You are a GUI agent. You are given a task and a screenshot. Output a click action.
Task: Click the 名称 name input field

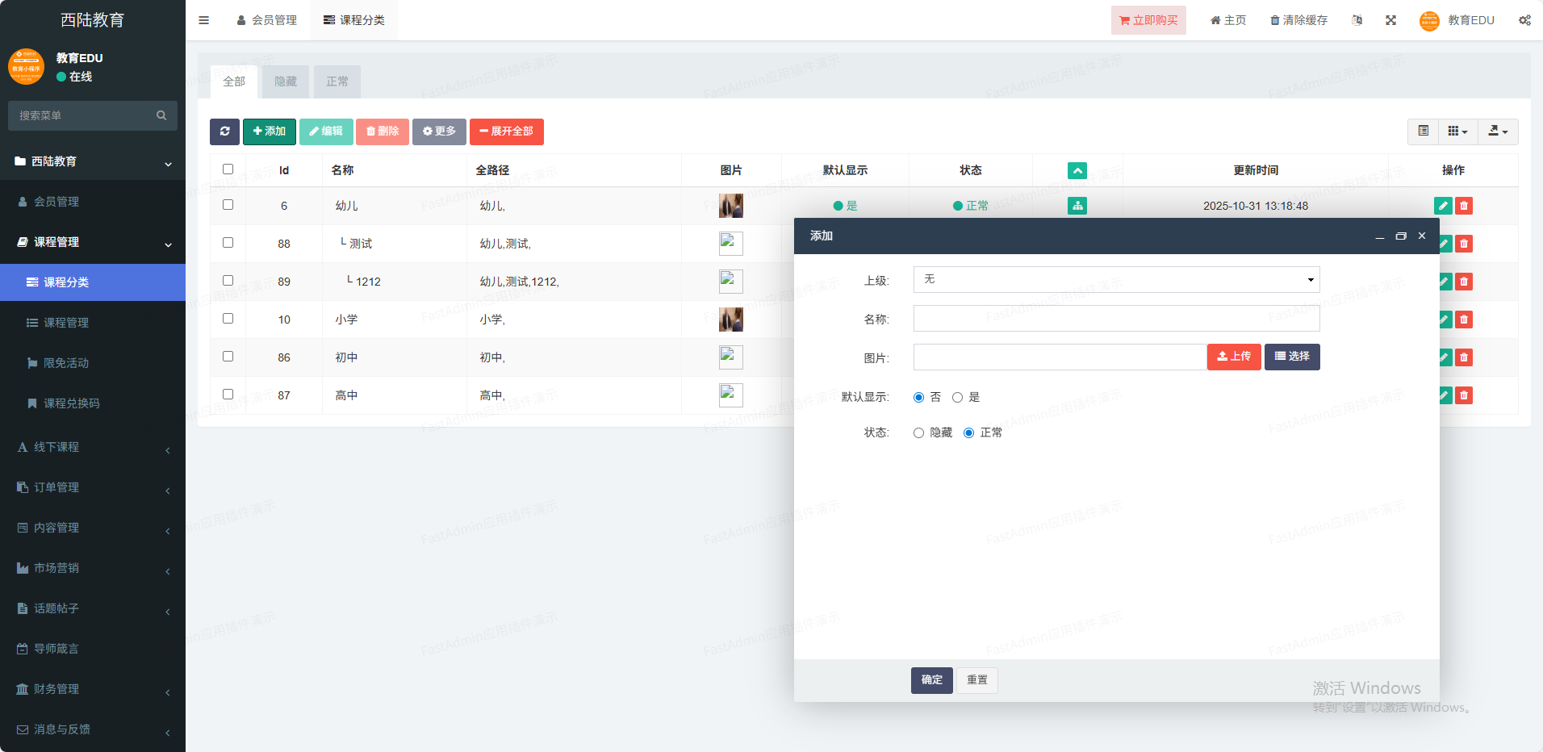[x=1116, y=319]
